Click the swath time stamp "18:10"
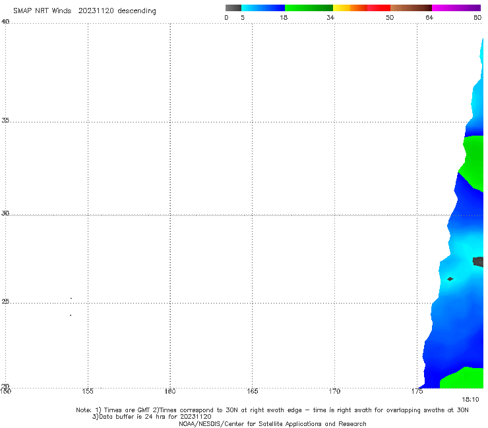The width and height of the screenshot is (488, 428). [x=470, y=400]
